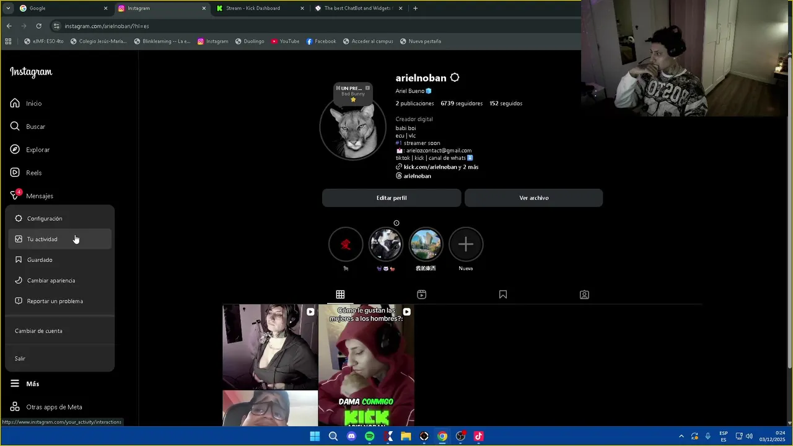Choose Cambiar apariencia in the menu

tap(60, 281)
